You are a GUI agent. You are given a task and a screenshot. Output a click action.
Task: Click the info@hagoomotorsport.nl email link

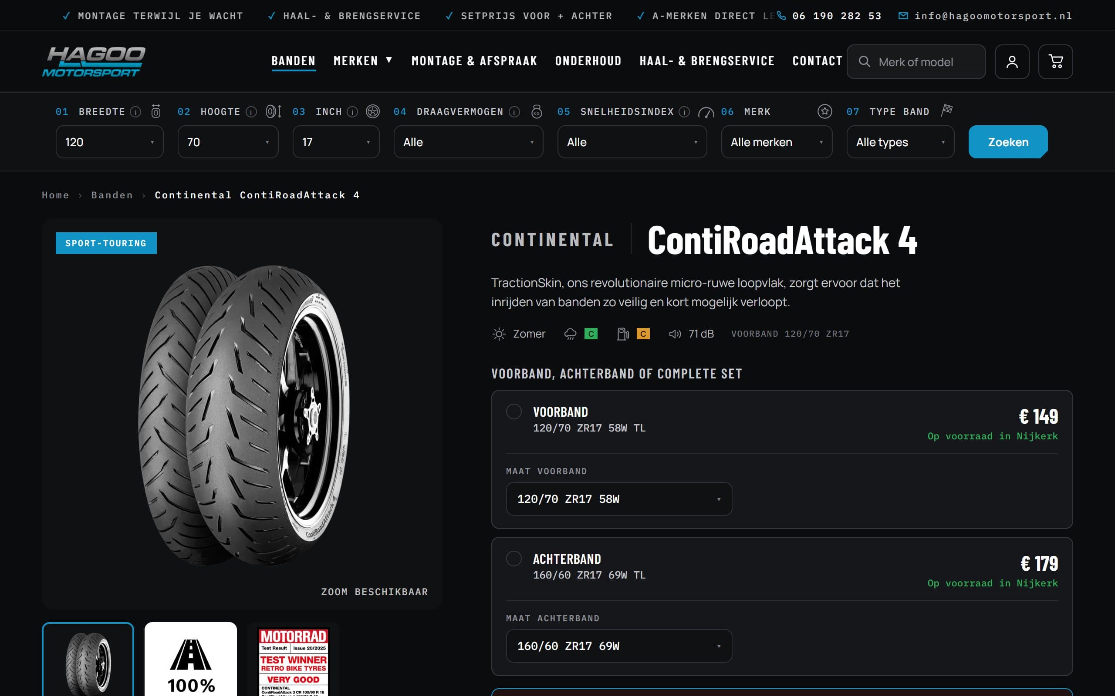pos(993,16)
